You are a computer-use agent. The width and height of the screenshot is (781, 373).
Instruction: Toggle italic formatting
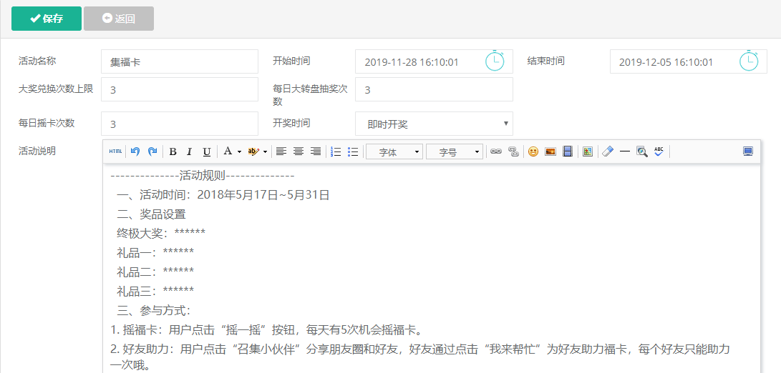189,151
